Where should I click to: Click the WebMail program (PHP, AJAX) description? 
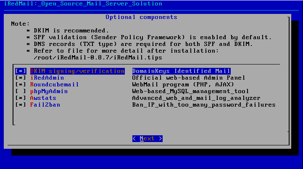point(183,85)
